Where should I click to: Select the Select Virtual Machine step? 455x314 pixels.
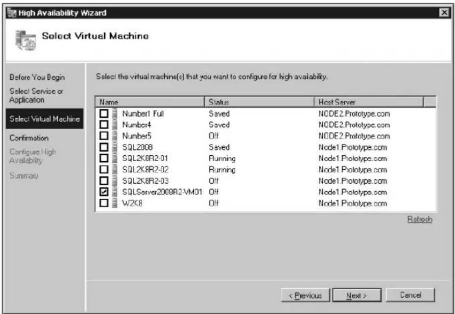click(x=45, y=119)
